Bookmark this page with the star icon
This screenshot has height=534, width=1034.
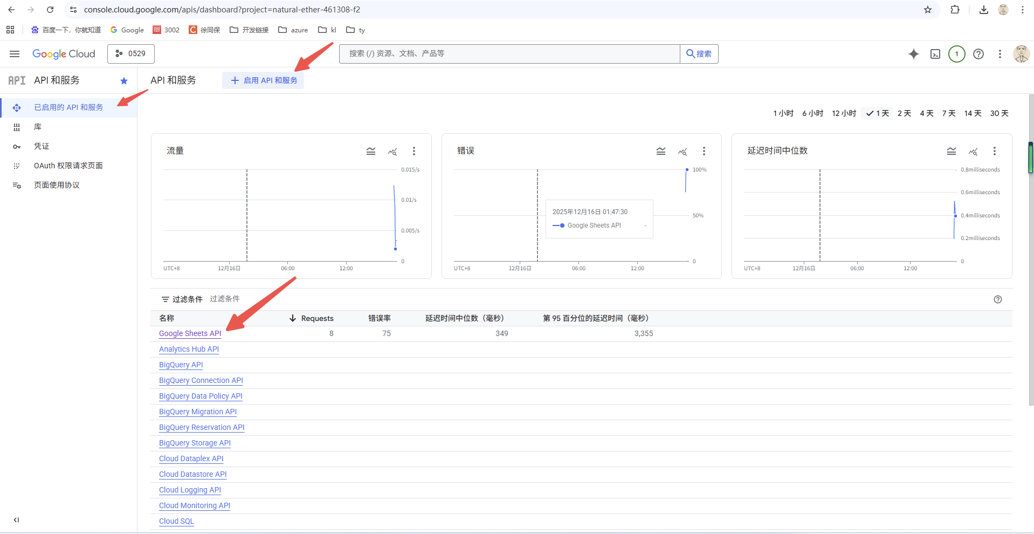point(928,10)
